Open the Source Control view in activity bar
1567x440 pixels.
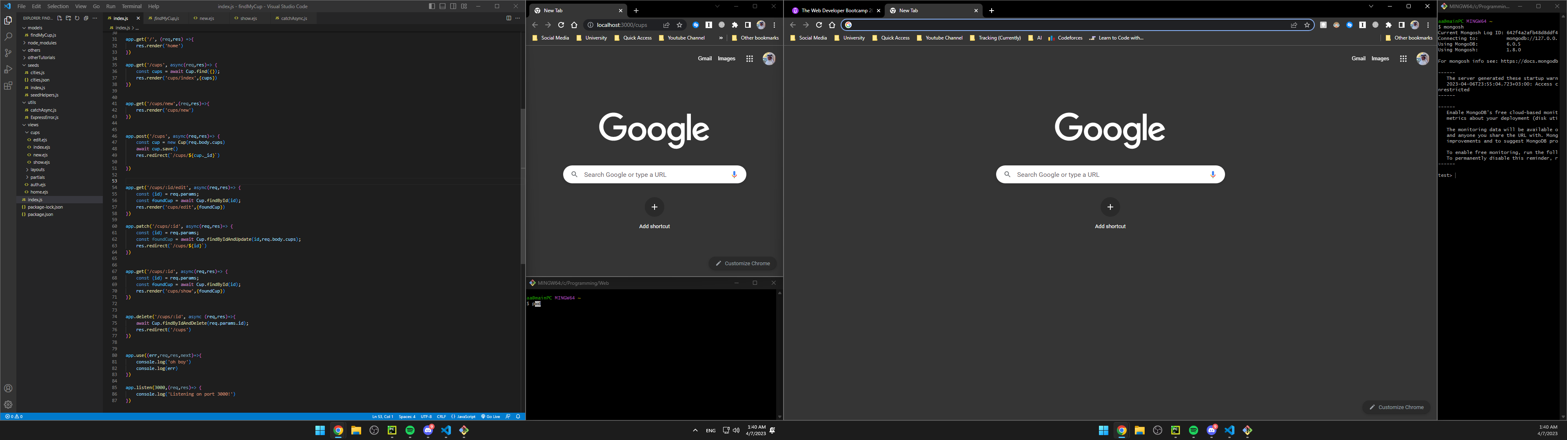8,53
